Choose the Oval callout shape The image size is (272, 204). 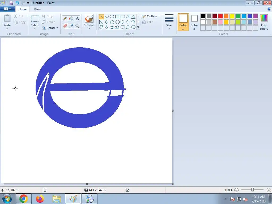coord(128,27)
